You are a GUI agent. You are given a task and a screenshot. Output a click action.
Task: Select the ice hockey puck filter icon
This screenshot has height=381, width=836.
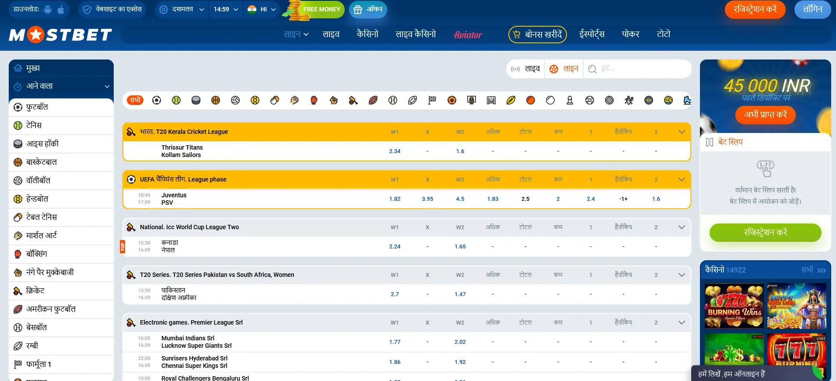tap(196, 100)
